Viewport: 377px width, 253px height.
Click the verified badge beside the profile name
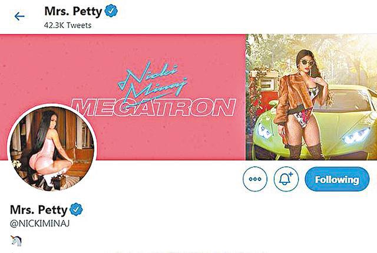(x=76, y=209)
